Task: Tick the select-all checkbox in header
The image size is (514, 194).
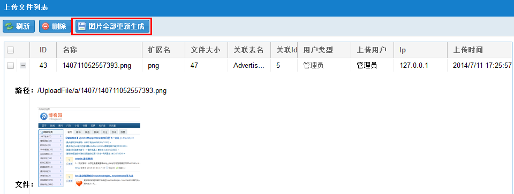Action: tap(11, 50)
